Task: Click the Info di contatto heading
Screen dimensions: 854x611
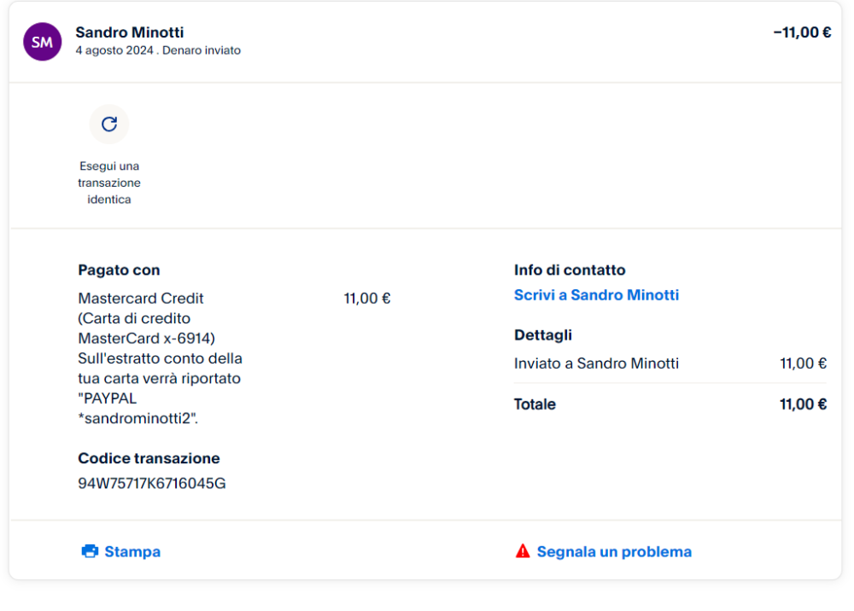Action: [x=570, y=270]
